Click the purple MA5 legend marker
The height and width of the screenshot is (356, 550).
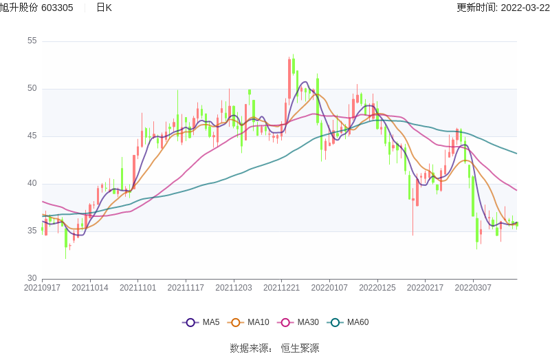(190, 322)
